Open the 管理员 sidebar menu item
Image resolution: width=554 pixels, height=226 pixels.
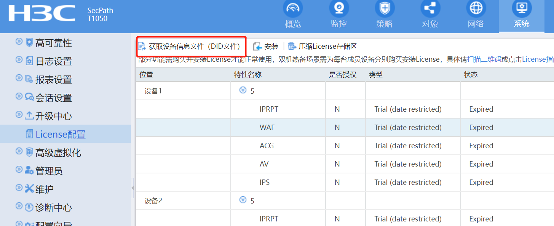click(x=49, y=171)
